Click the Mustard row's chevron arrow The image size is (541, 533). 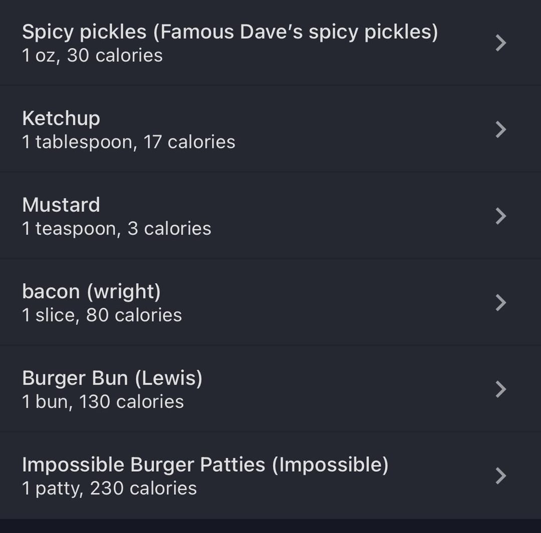point(500,216)
